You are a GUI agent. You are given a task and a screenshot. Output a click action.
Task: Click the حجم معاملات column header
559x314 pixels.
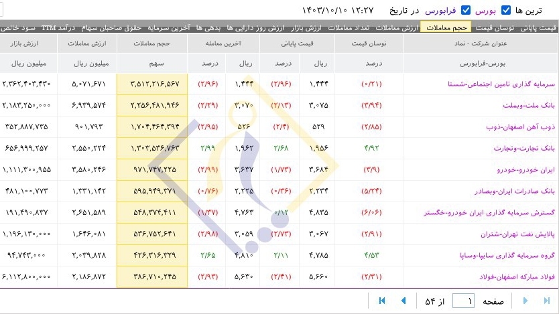click(152, 44)
